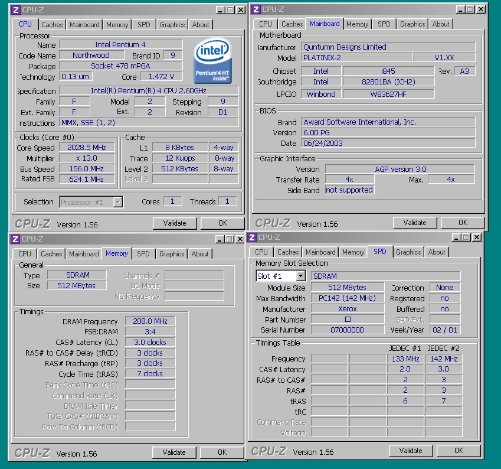Viewport: 501px width, 469px height.
Task: Open Graphics tab in CPU window
Action: tap(172, 25)
